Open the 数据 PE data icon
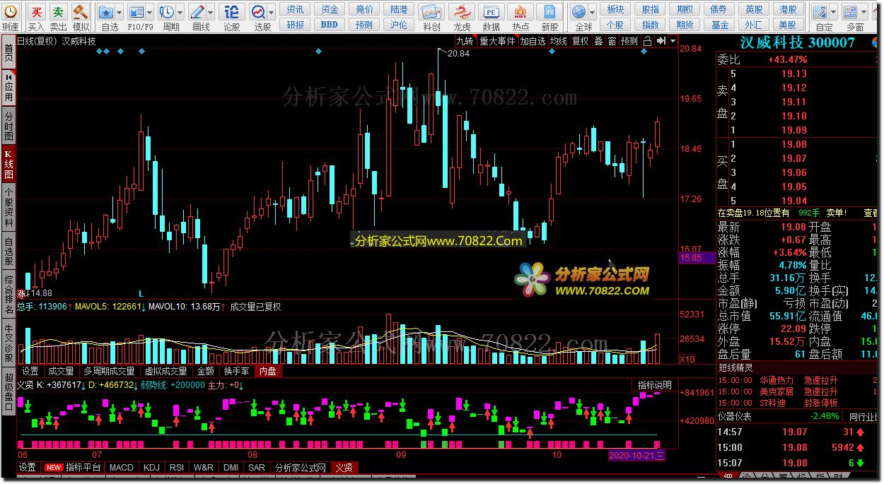The image size is (884, 484). point(491,12)
